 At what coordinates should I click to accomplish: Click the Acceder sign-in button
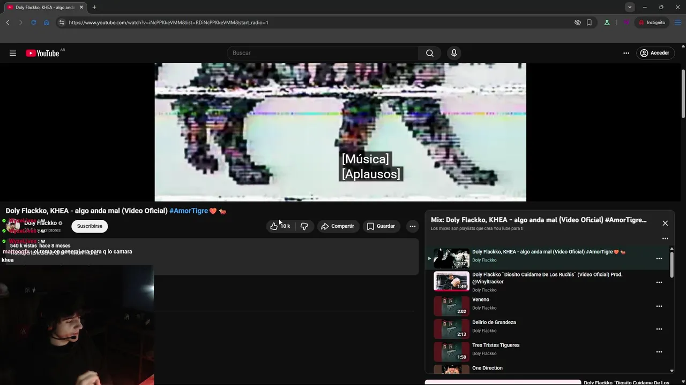click(x=654, y=53)
